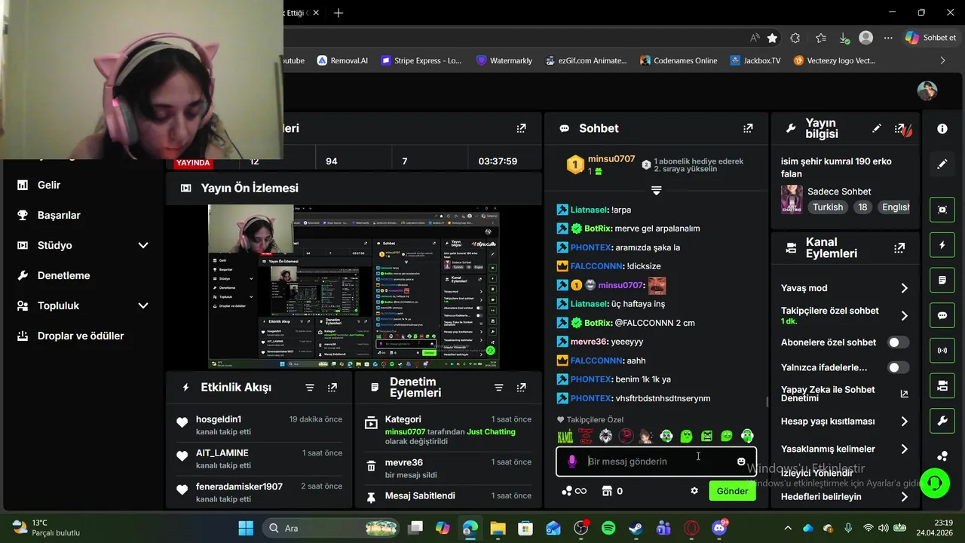Open Yasaklanmış kelimeler chevron

(904, 449)
